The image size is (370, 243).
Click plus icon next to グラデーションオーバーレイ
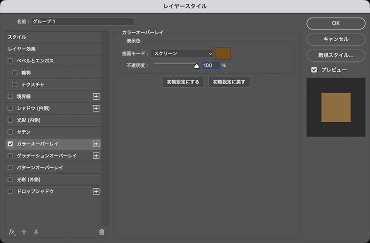coord(96,156)
